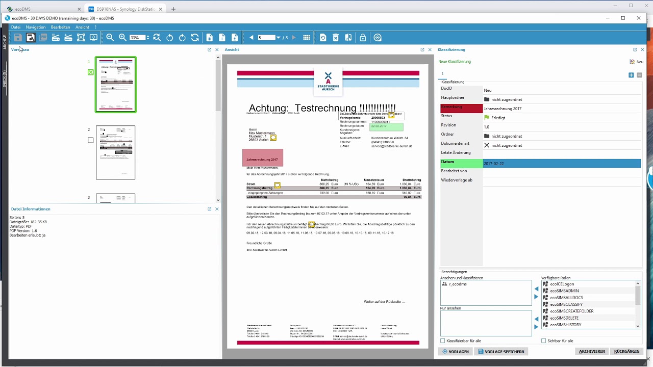Select the page 1 thumbnail
The image size is (653, 367).
tap(116, 85)
